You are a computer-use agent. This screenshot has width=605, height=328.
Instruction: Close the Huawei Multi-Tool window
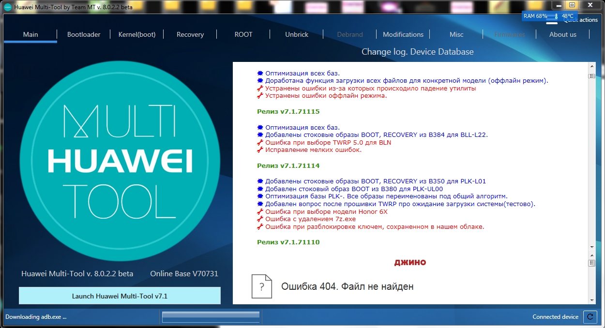click(x=590, y=5)
